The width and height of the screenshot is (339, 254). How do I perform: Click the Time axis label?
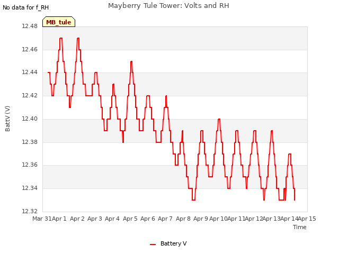click(x=300, y=227)
